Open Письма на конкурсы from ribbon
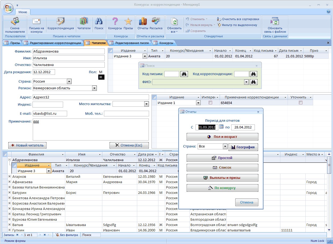The height and width of the screenshot is (244, 333). point(37,25)
